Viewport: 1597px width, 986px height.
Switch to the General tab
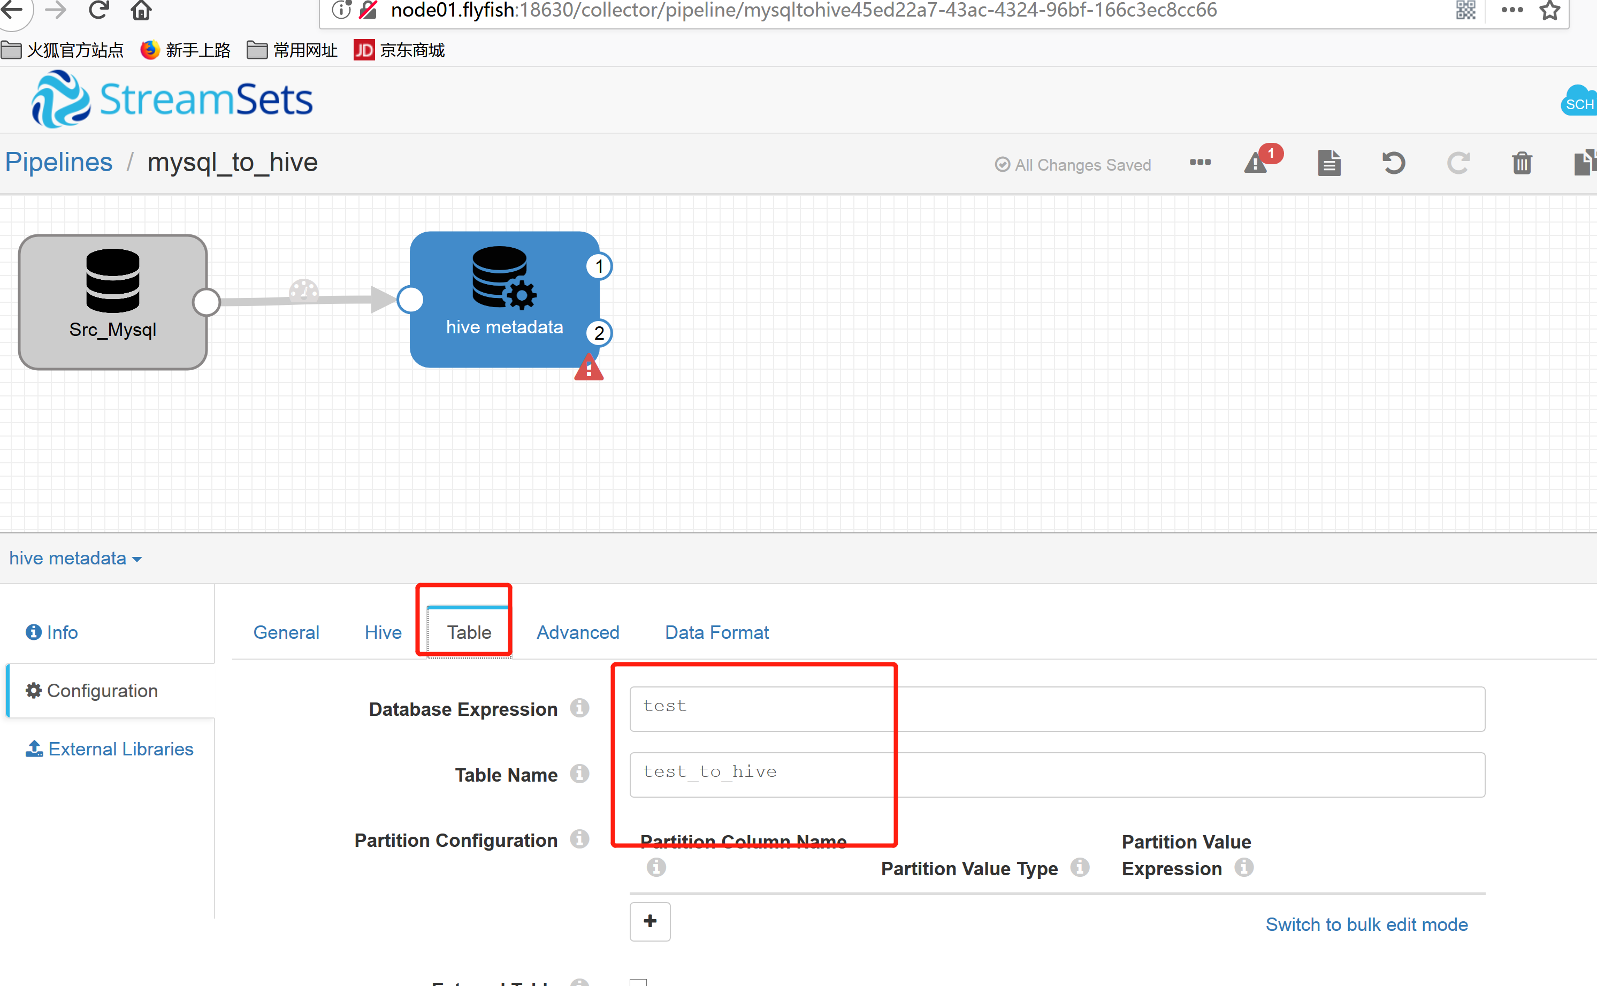tap(286, 632)
